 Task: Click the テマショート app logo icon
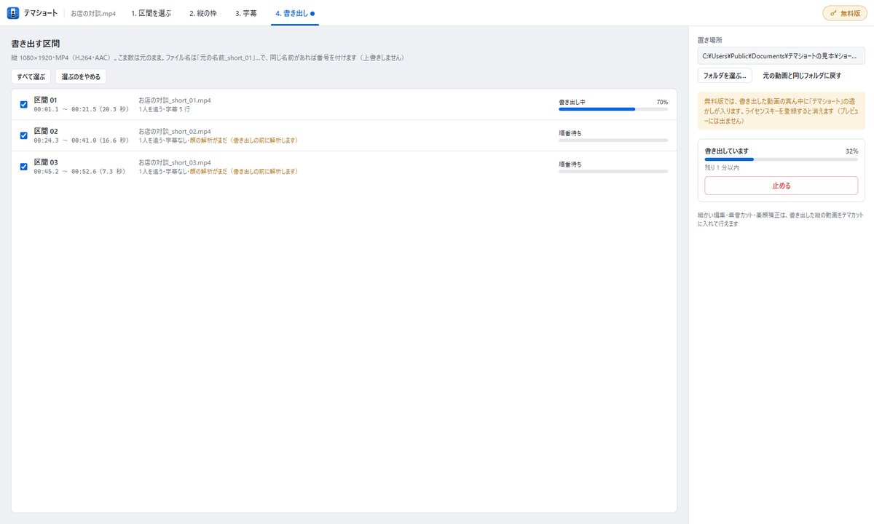click(x=12, y=13)
